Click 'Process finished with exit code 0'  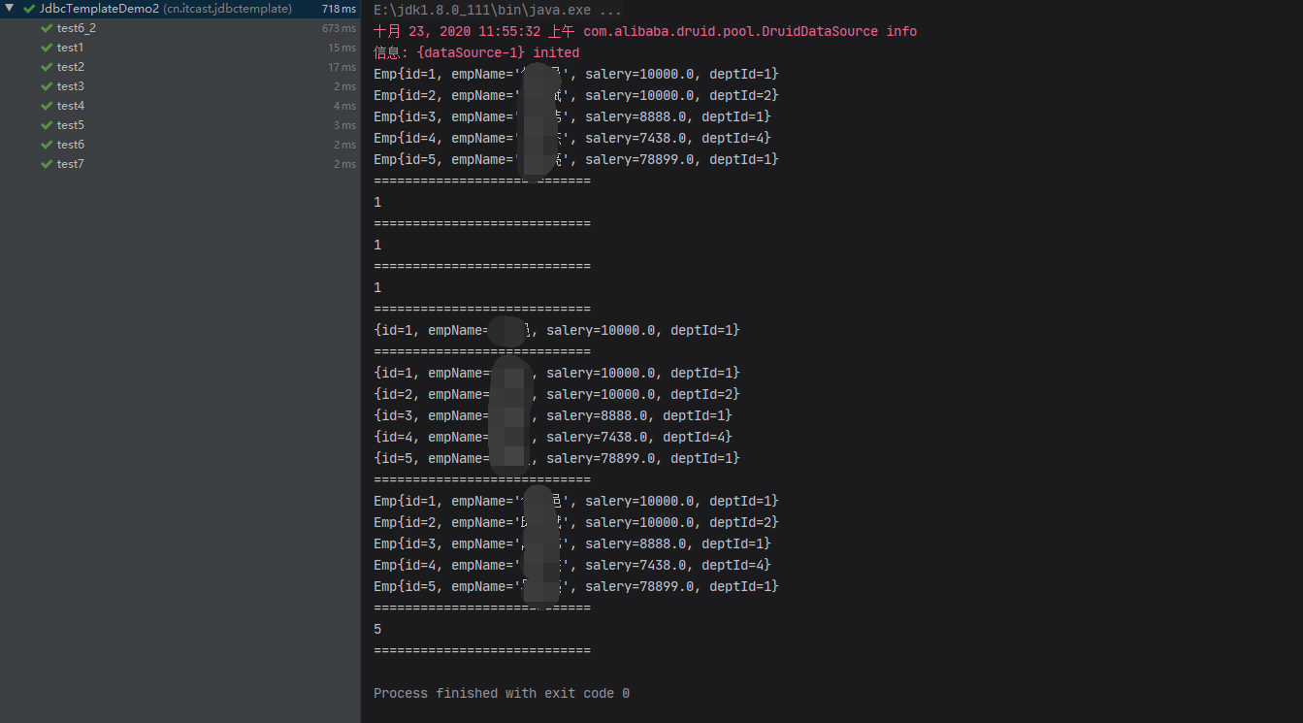502,693
